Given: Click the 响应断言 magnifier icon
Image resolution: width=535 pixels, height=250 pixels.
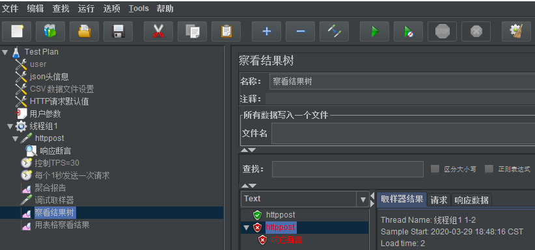Looking at the screenshot, I should (x=32, y=151).
